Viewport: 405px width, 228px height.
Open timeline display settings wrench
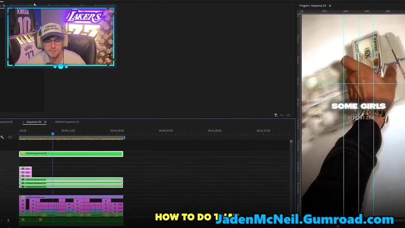pyautogui.click(x=2, y=137)
